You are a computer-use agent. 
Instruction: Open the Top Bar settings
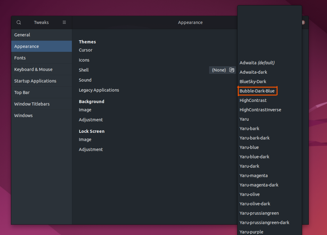click(x=41, y=92)
